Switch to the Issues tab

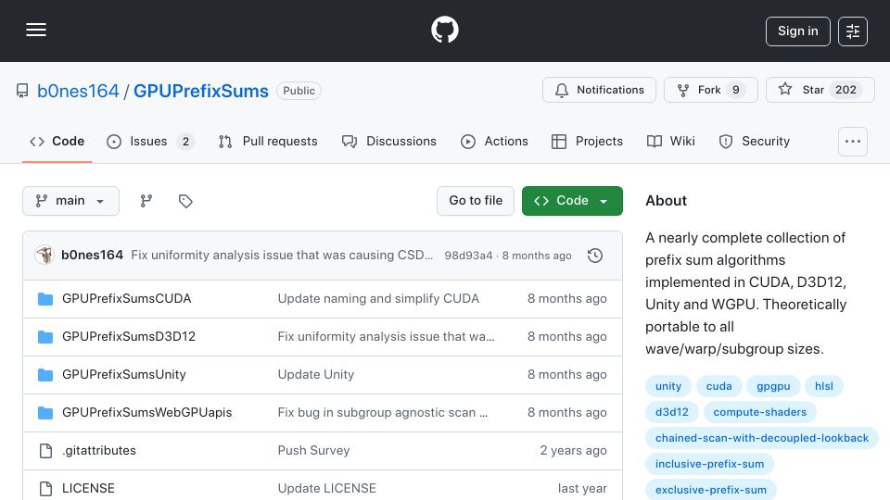tap(150, 141)
